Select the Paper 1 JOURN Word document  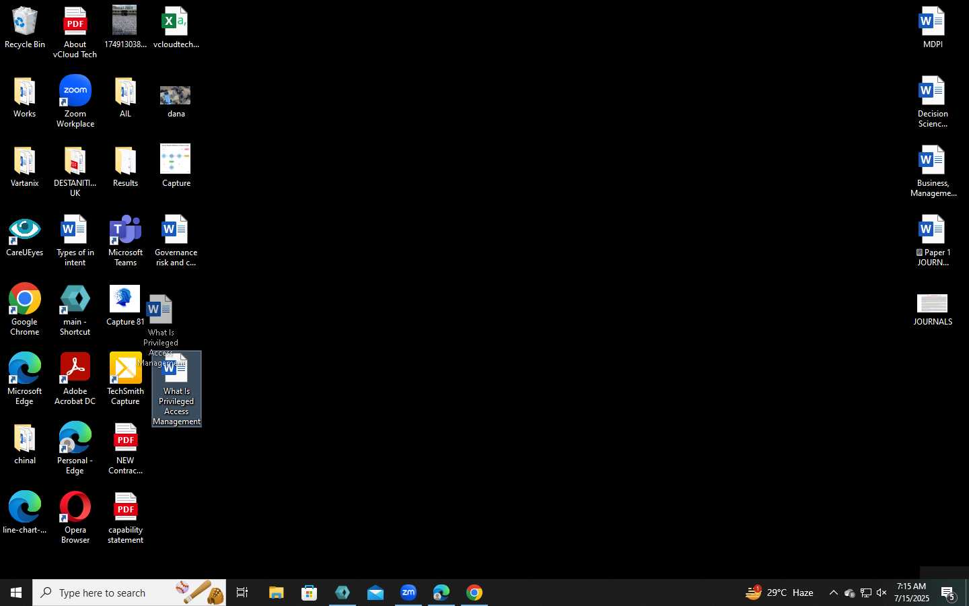point(933,241)
